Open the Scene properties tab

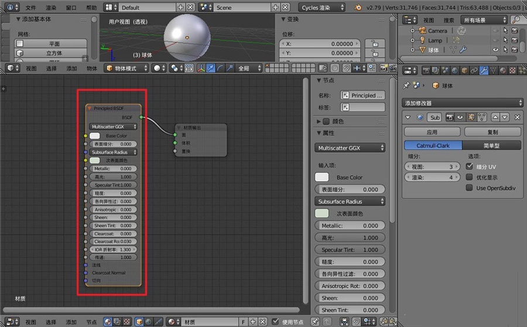445,70
